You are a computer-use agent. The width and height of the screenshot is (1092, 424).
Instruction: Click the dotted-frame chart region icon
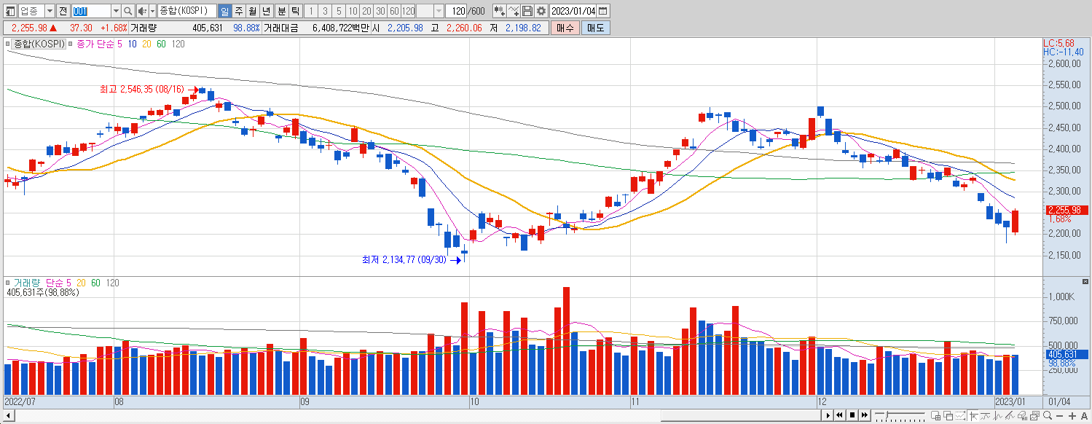click(x=961, y=416)
